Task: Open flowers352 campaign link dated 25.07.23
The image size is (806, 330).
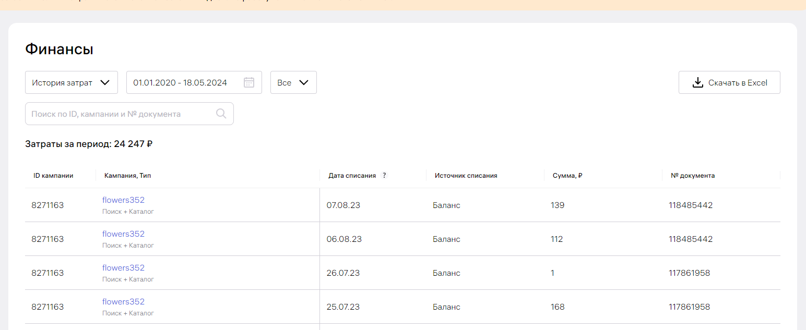Action: (123, 302)
